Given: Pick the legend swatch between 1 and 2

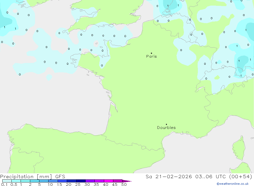Looking at the screenshot, I should pyautogui.click(x=25, y=181).
